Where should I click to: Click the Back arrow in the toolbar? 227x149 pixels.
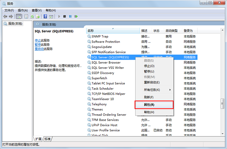[x=5, y=16]
